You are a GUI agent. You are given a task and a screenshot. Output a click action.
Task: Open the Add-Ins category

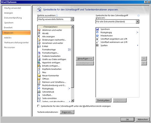pos(8,38)
